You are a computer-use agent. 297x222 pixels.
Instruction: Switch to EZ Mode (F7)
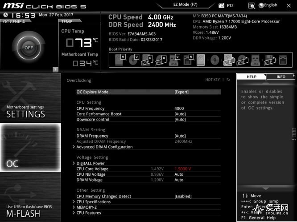click(x=185, y=4)
